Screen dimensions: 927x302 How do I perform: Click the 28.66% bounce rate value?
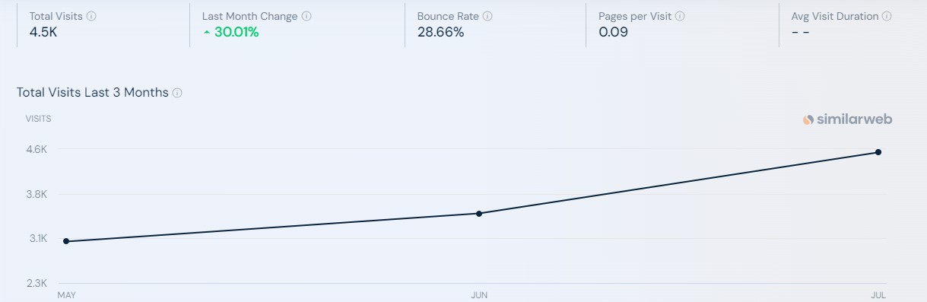(440, 33)
